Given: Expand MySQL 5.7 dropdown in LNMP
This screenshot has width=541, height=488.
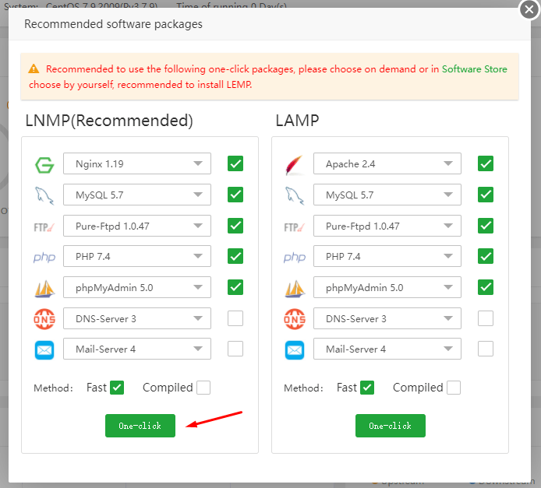Looking at the screenshot, I should click(x=137, y=195).
